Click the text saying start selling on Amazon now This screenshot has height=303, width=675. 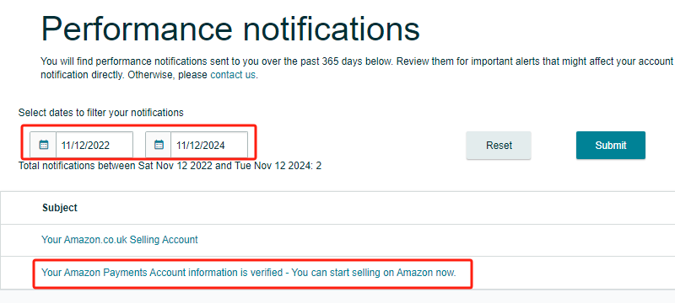(x=384, y=273)
